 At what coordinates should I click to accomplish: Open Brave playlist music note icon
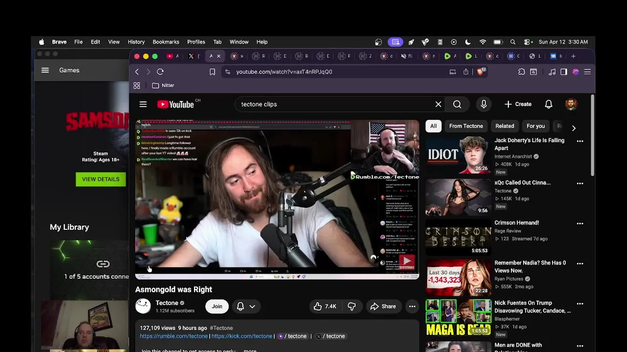(x=552, y=72)
